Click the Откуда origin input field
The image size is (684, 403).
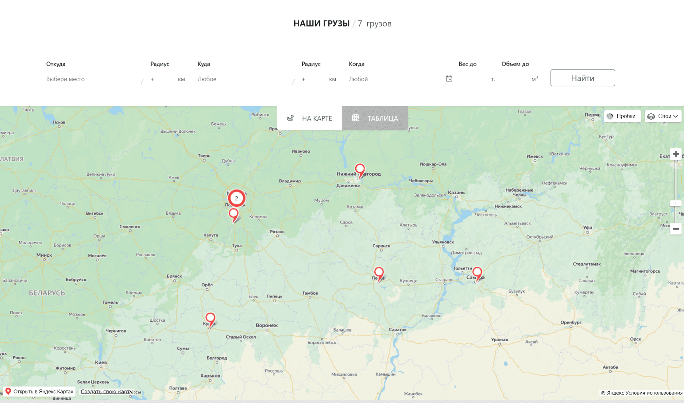pyautogui.click(x=89, y=79)
